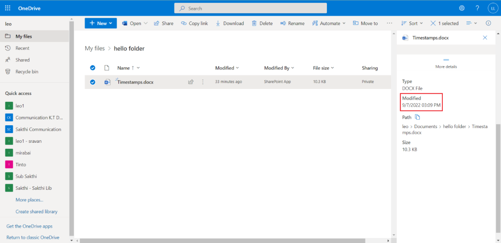Open the Timestamps.docx file name link

pos(136,82)
